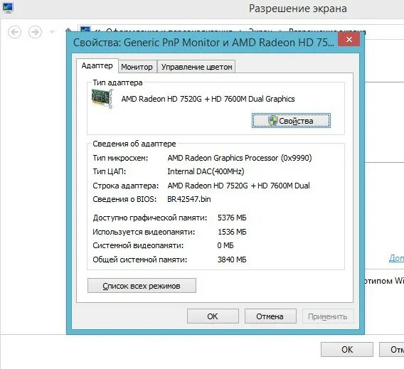The width and height of the screenshot is (404, 369).
Task: Click the Разрешение экрана window title
Action: click(x=298, y=9)
